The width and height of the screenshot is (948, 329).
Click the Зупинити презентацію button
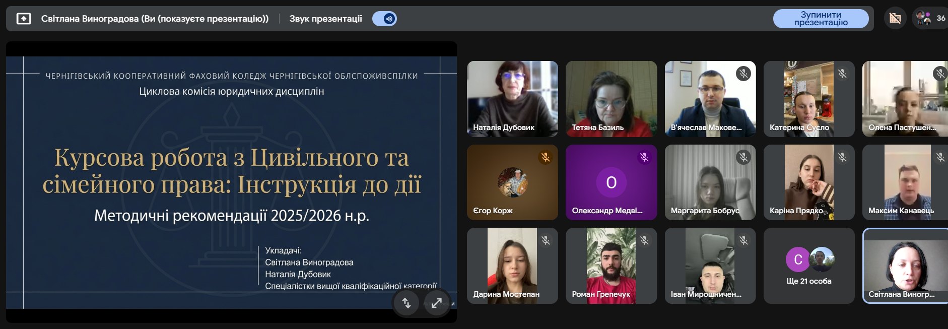point(821,19)
